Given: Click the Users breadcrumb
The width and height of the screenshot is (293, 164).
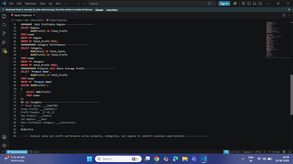Looking at the screenshot, I should coord(19,20).
